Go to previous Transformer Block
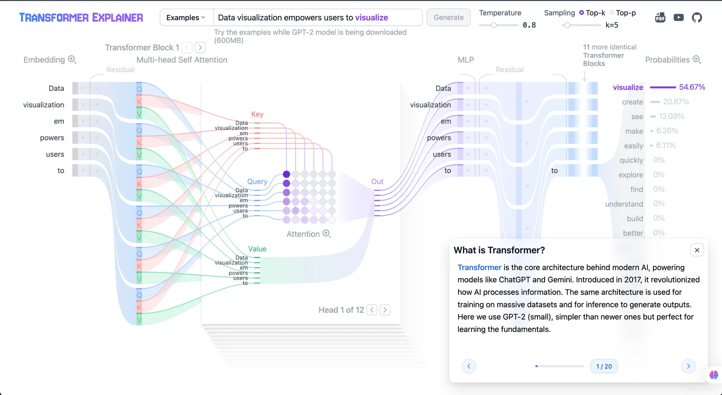 pyautogui.click(x=187, y=47)
